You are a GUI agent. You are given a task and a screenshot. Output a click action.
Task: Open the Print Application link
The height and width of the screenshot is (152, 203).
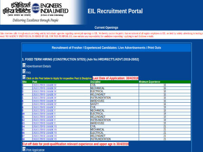point(35,150)
